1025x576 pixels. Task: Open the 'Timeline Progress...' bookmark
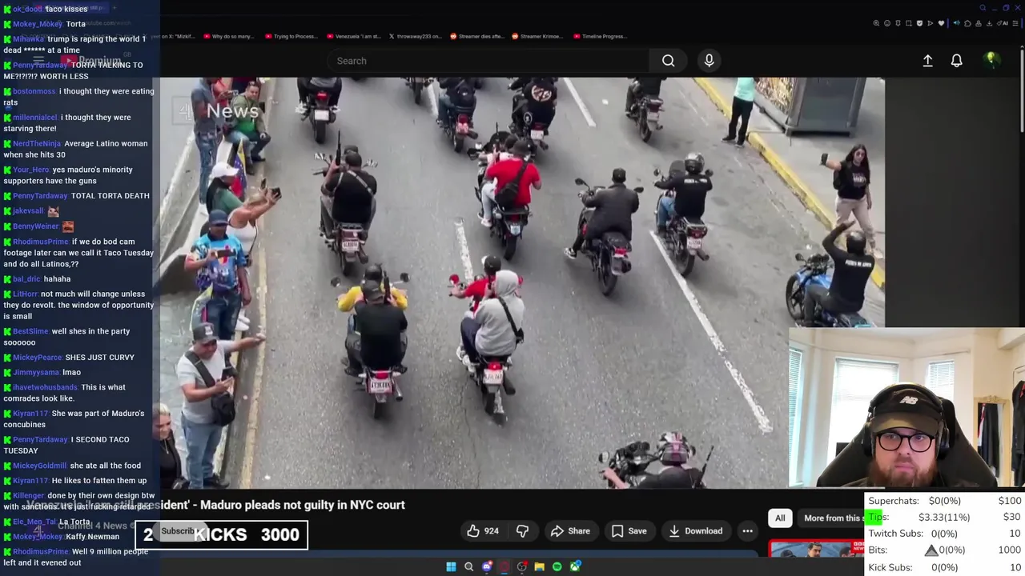tap(601, 36)
